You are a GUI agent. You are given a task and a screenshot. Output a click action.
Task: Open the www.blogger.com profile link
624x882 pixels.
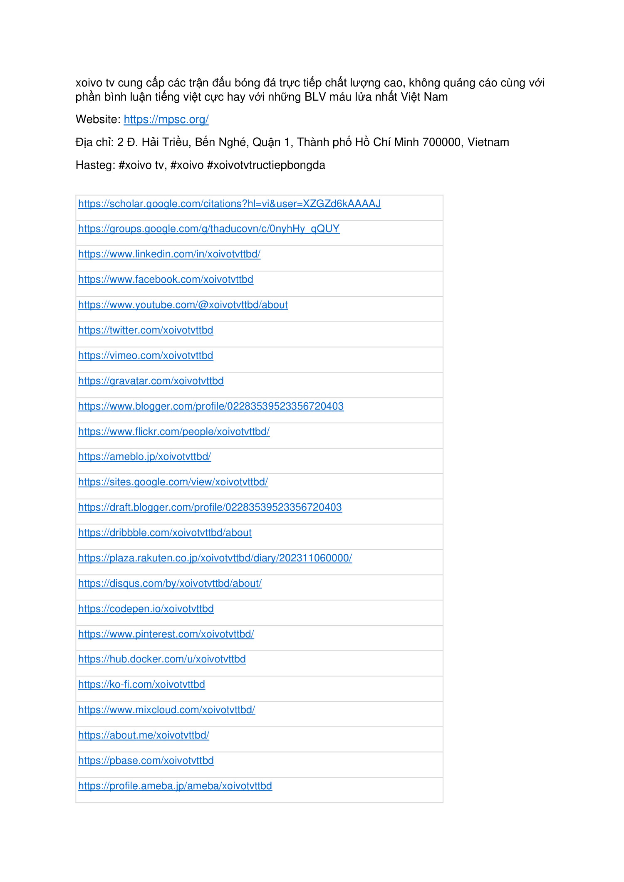(x=211, y=406)
